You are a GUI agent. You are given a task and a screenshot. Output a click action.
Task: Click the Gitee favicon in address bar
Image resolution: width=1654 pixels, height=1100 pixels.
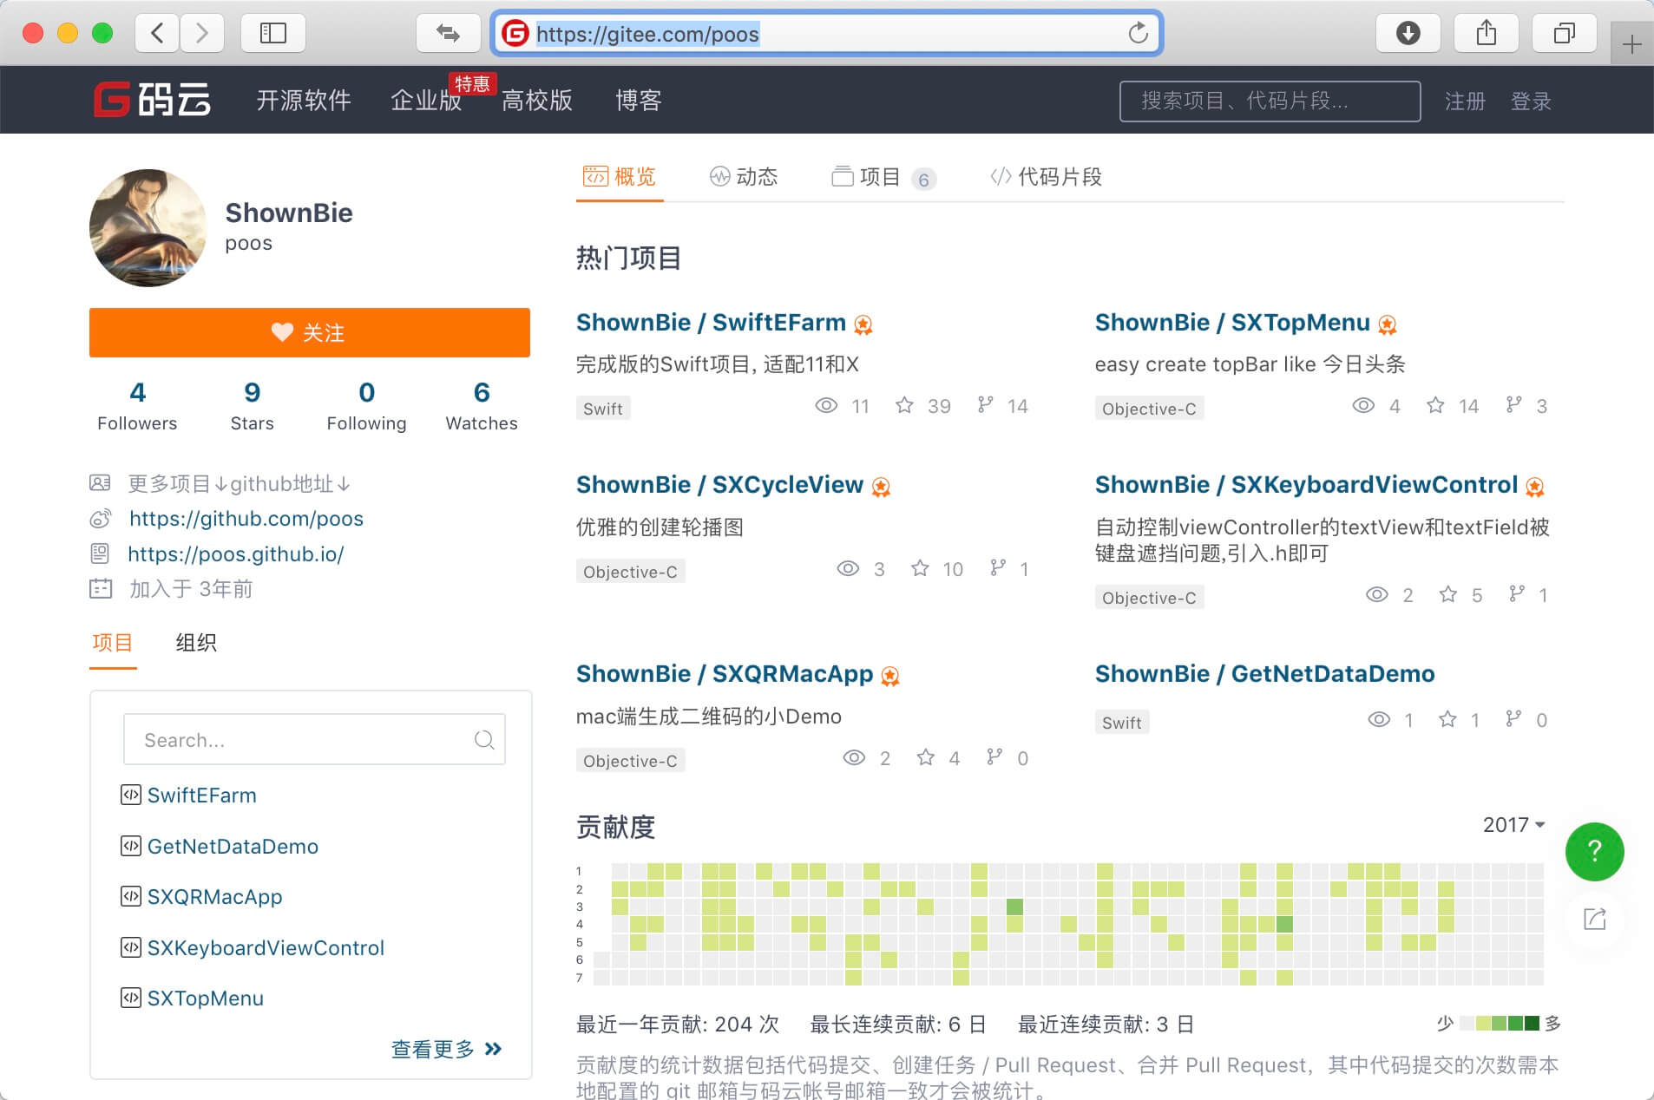click(x=515, y=34)
